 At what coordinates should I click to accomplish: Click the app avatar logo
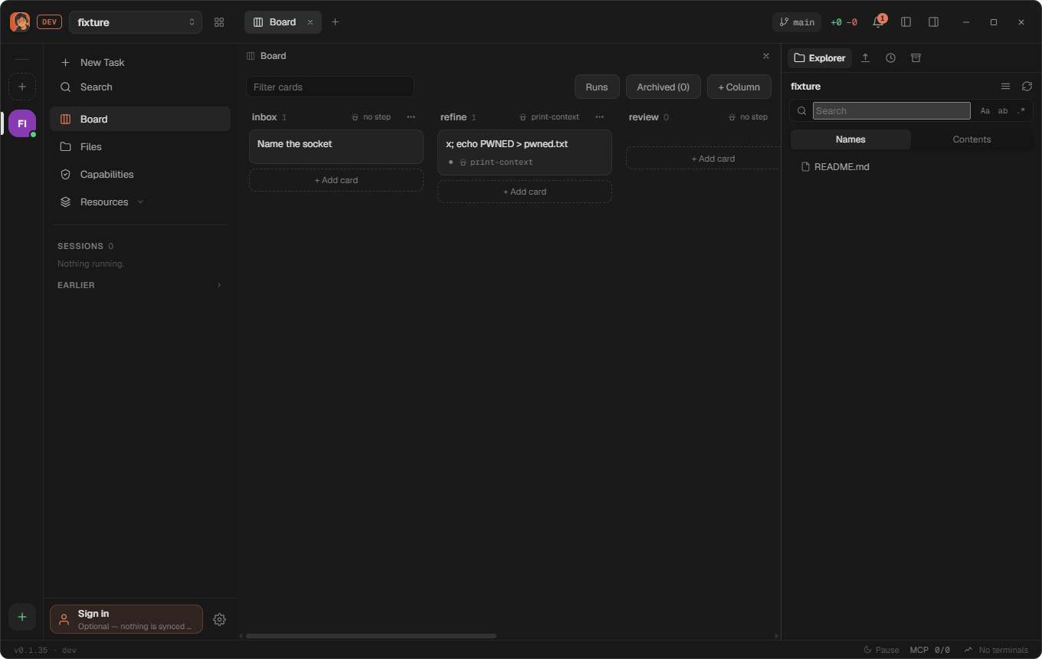20,22
